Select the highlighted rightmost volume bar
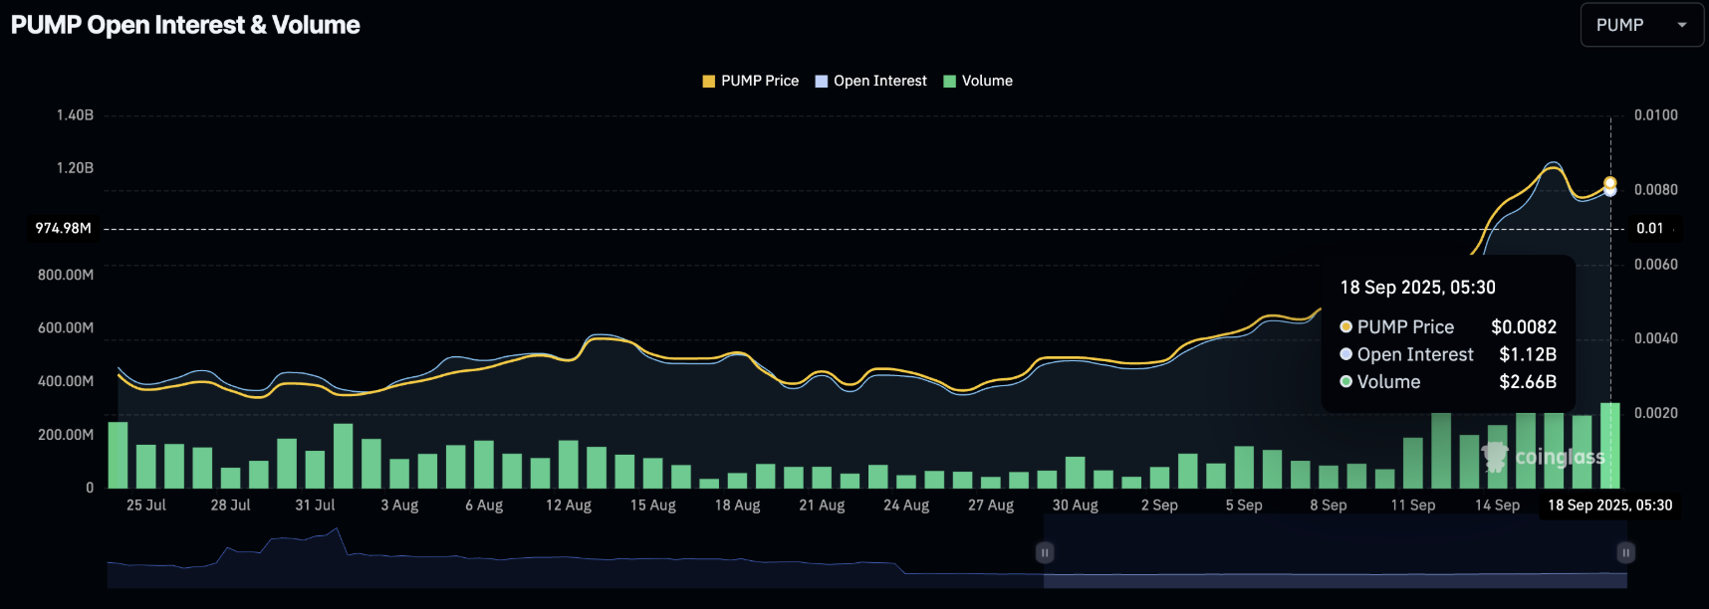This screenshot has height=609, width=1709. [x=1609, y=445]
